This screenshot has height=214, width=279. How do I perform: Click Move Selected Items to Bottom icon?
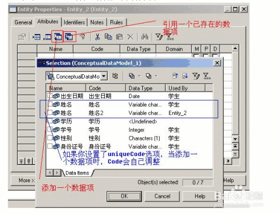pyautogui.click(x=185, y=76)
